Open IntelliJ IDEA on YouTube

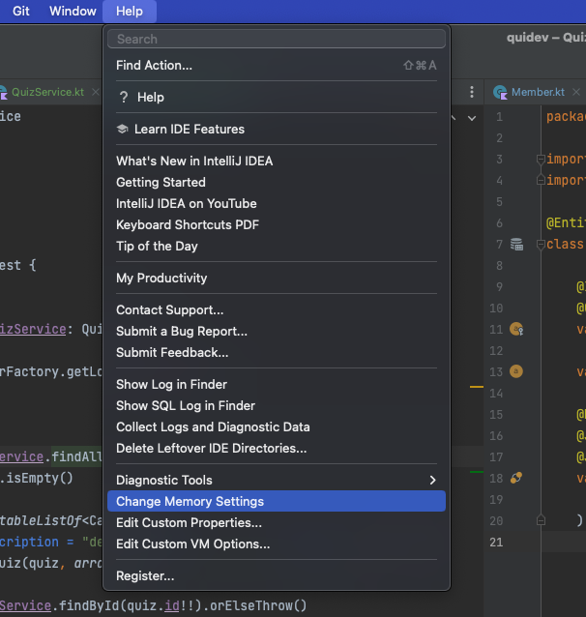tap(277, 203)
